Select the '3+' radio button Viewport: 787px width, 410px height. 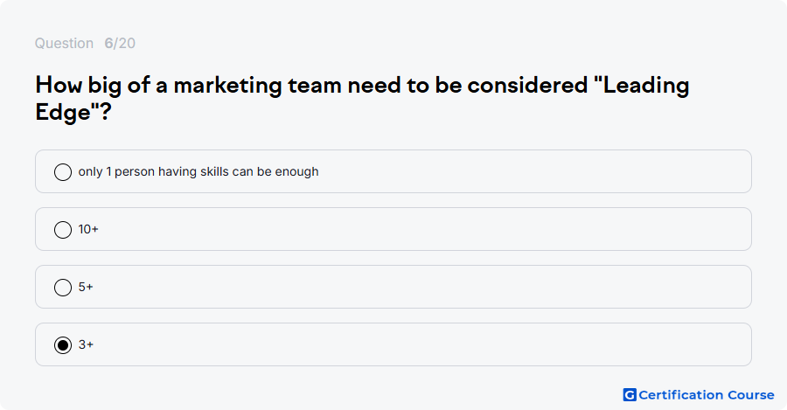tap(63, 345)
